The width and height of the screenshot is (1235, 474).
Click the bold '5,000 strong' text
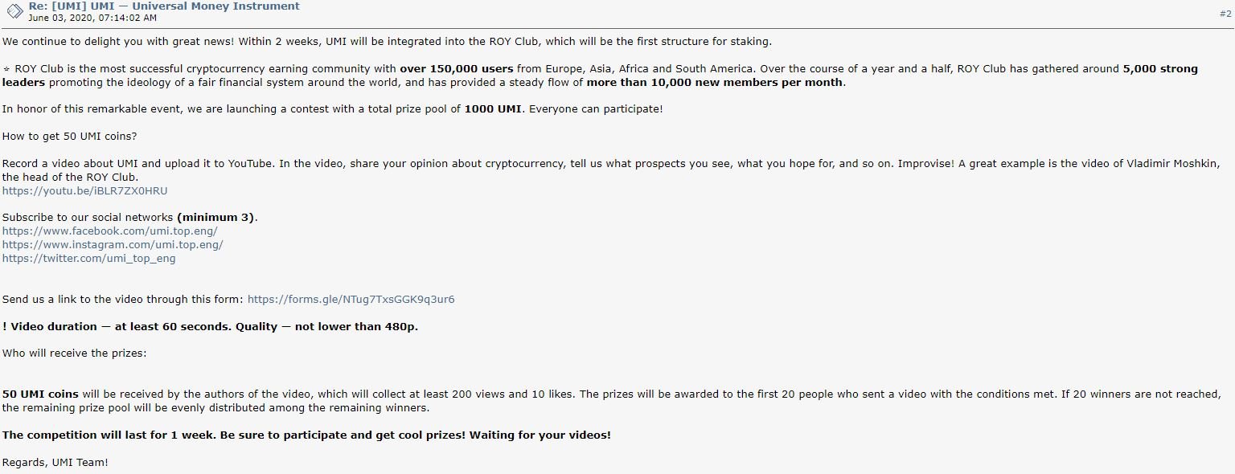click(x=1160, y=69)
